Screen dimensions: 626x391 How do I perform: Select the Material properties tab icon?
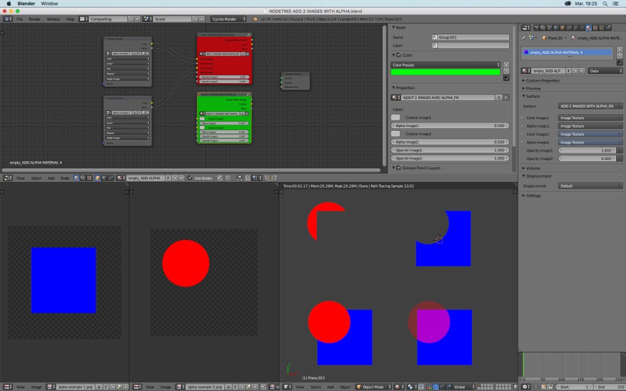pos(587,27)
